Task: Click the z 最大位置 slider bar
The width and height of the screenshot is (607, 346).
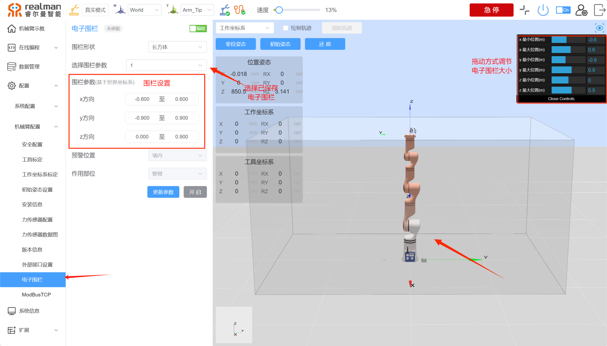Action: tap(568, 90)
